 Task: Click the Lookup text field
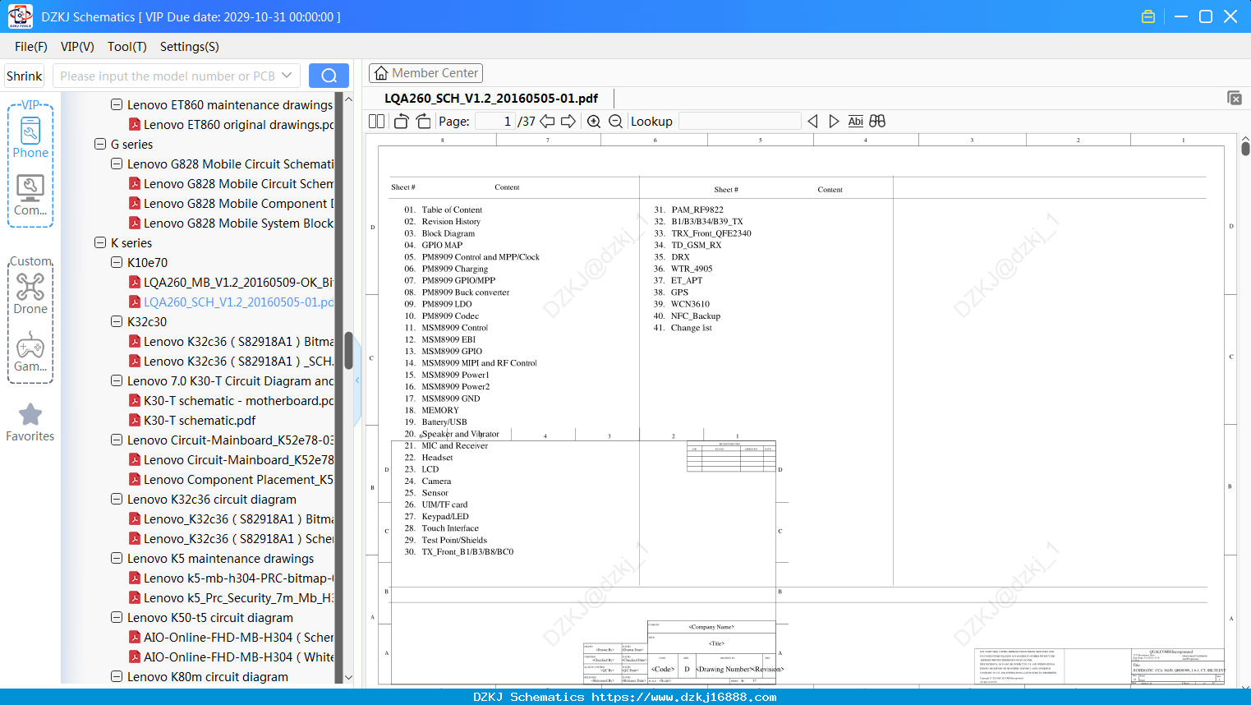739,122
